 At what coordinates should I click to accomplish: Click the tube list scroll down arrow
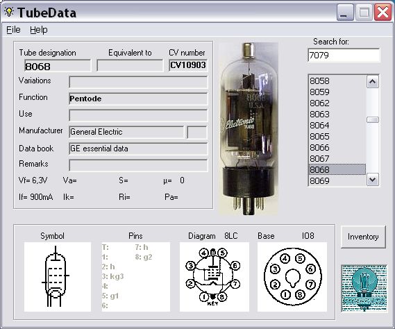coord(373,180)
